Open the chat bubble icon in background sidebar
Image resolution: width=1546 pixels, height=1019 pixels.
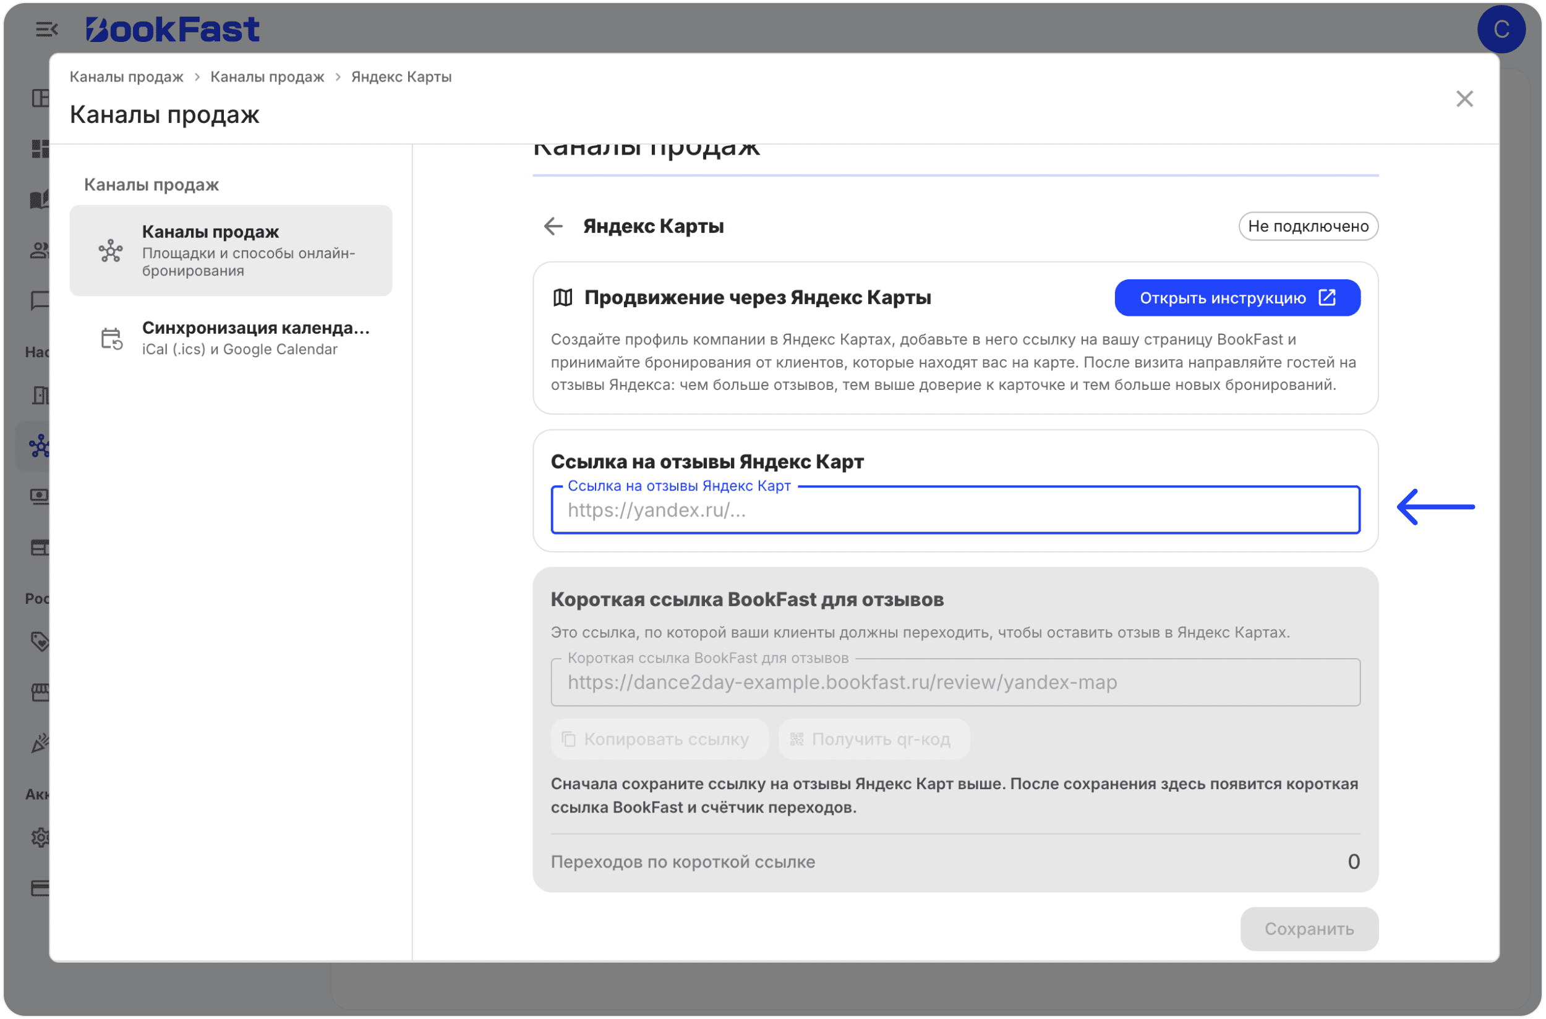40,300
